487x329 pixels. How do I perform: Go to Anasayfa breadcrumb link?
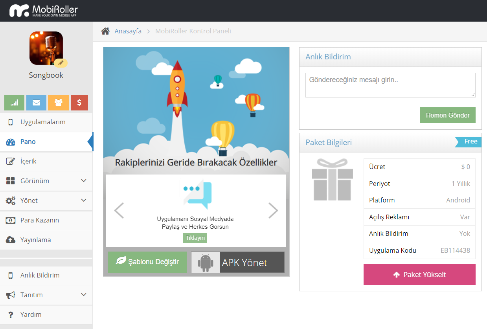click(x=128, y=31)
